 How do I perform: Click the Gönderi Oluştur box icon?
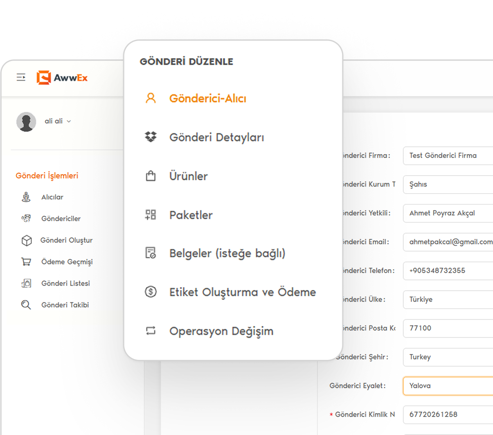(x=26, y=240)
